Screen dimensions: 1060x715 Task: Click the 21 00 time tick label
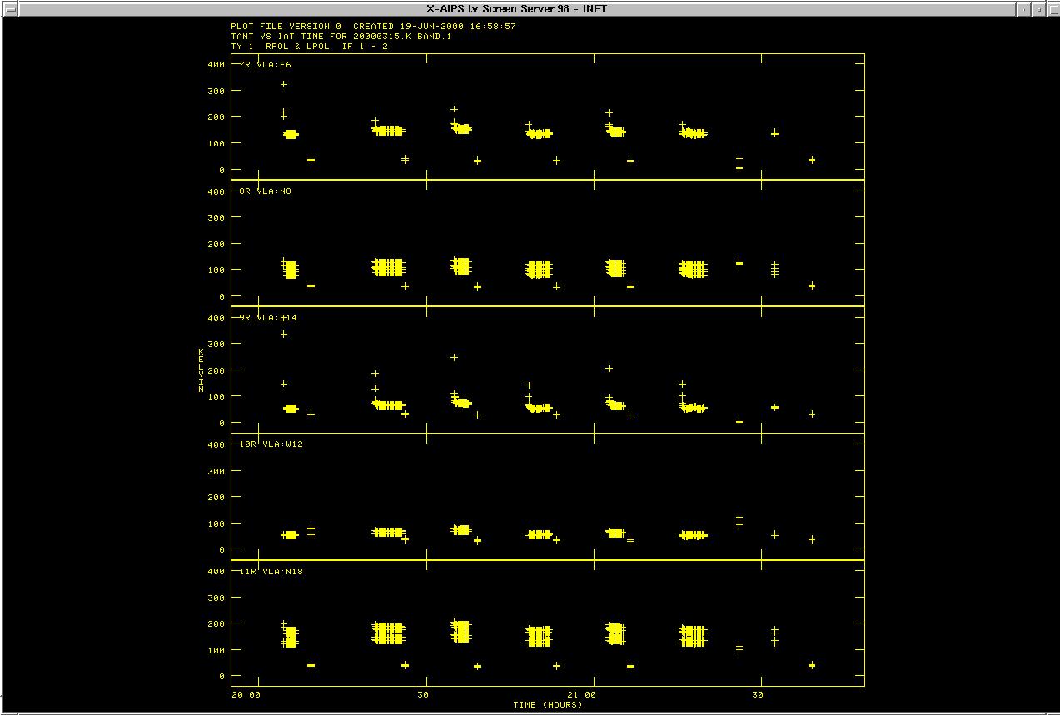click(x=581, y=694)
